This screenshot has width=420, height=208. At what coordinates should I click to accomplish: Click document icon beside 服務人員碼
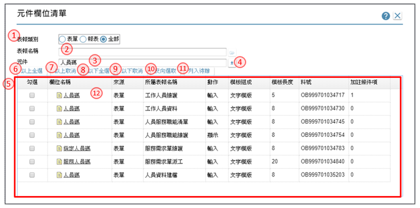tap(59, 161)
